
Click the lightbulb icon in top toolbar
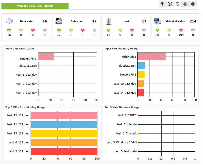[x=162, y=4]
